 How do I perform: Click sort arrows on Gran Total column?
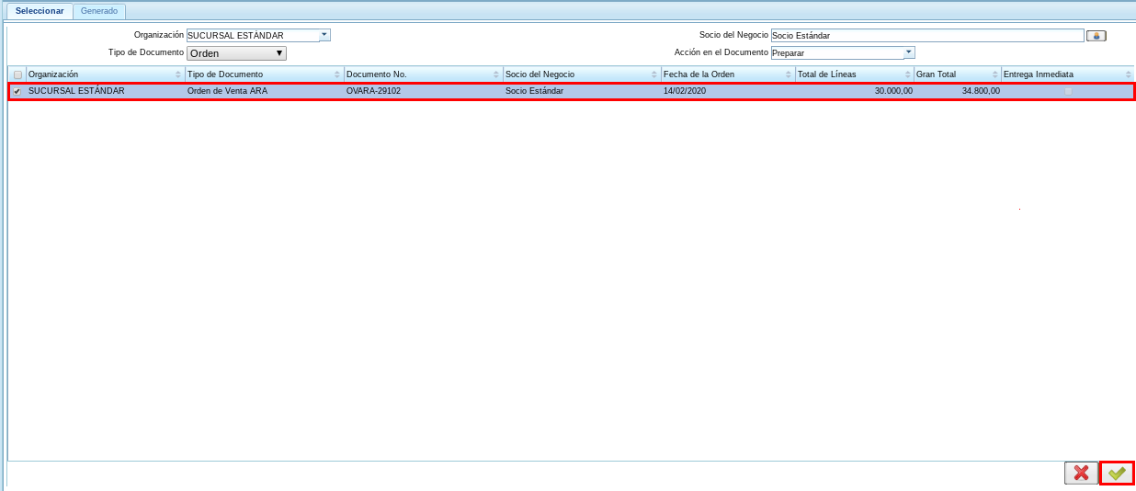(x=994, y=74)
